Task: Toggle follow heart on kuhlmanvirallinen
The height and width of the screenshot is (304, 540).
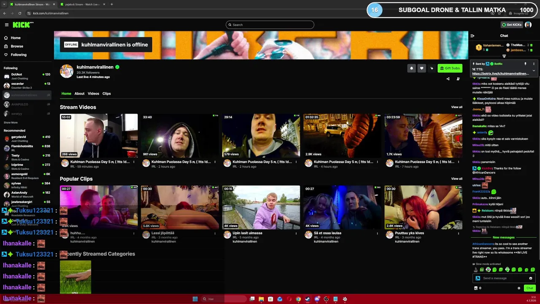Action: click(x=421, y=68)
